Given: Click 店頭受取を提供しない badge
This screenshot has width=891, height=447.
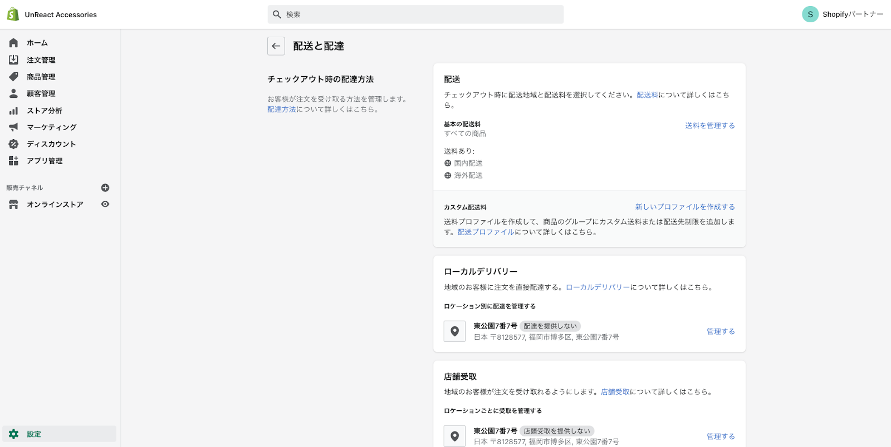Looking at the screenshot, I should [557, 431].
